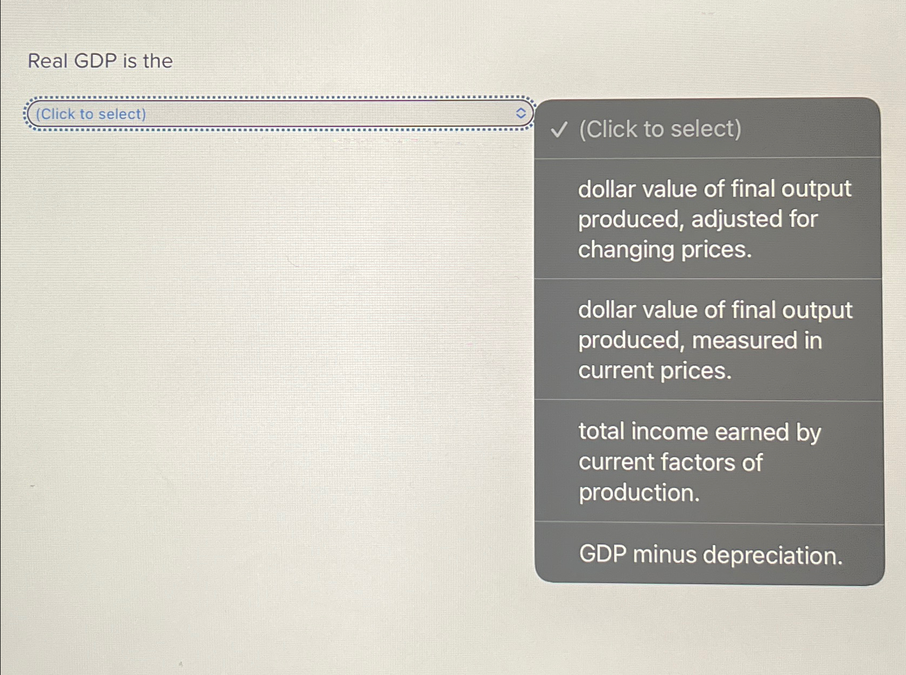Pick the option about output measured in current prices
Image resolution: width=906 pixels, height=675 pixels.
pyautogui.click(x=714, y=340)
